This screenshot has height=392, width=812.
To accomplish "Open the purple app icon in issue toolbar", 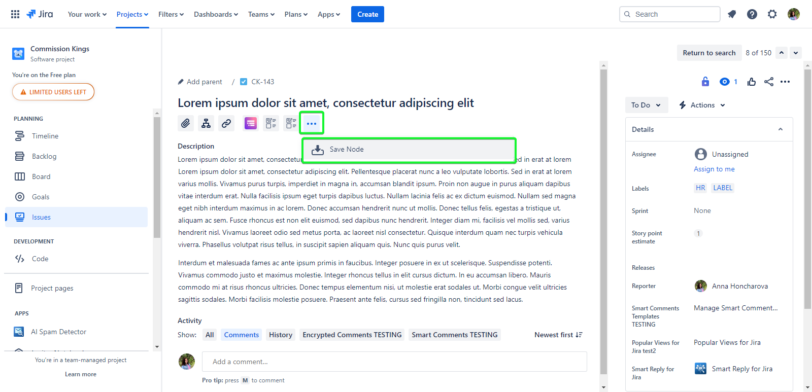I will coord(251,123).
